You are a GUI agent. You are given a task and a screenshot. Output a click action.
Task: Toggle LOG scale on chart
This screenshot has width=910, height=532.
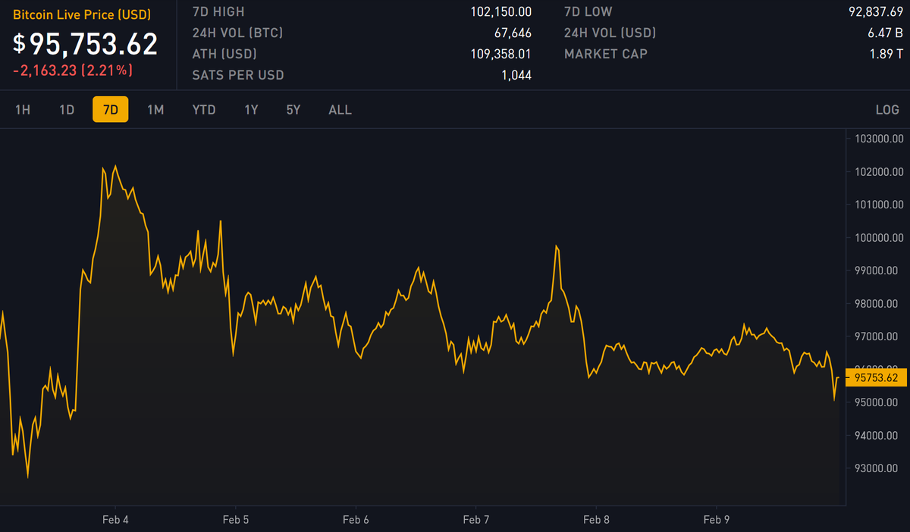click(x=887, y=110)
